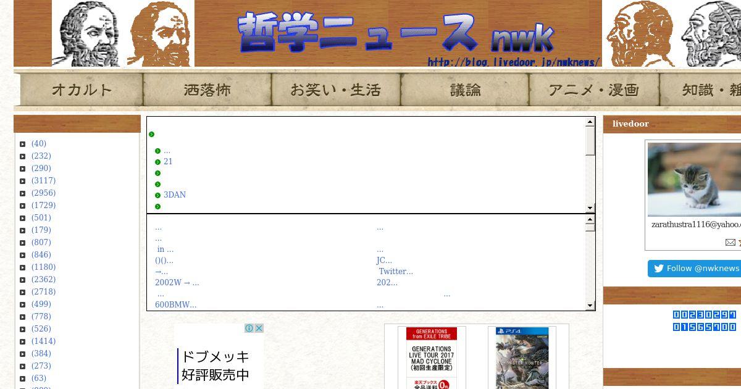
Task: Open the 'in ...' link in lower box
Action: click(165, 249)
